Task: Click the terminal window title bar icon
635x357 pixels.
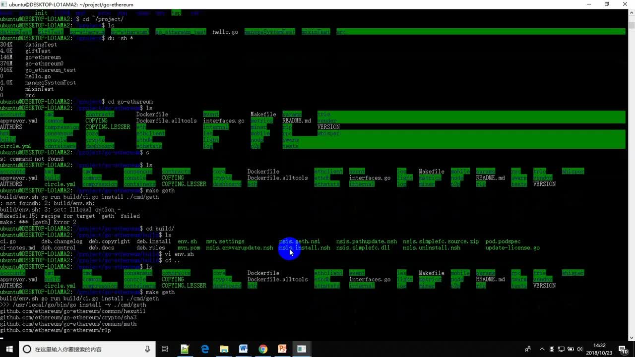Action: (x=4, y=4)
